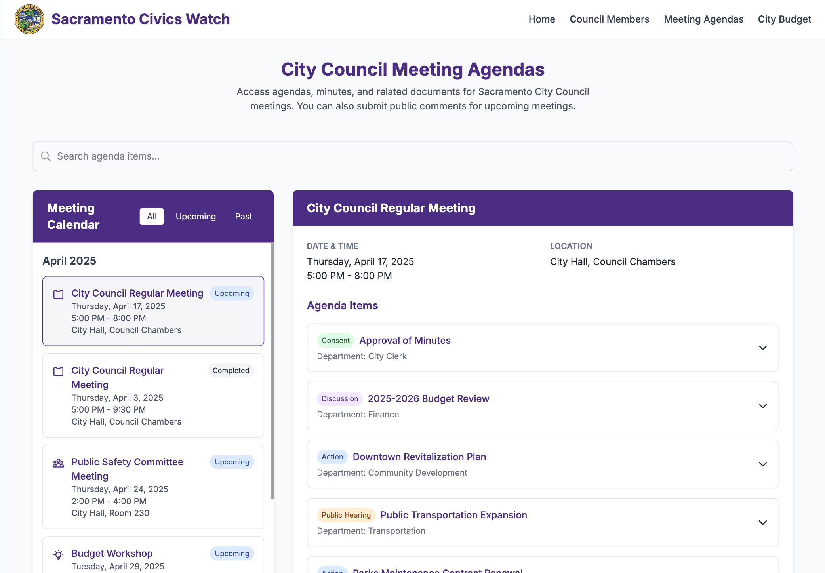This screenshot has height=573, width=825.
Task: Click 'Department: Transportation' text
Action: point(371,531)
